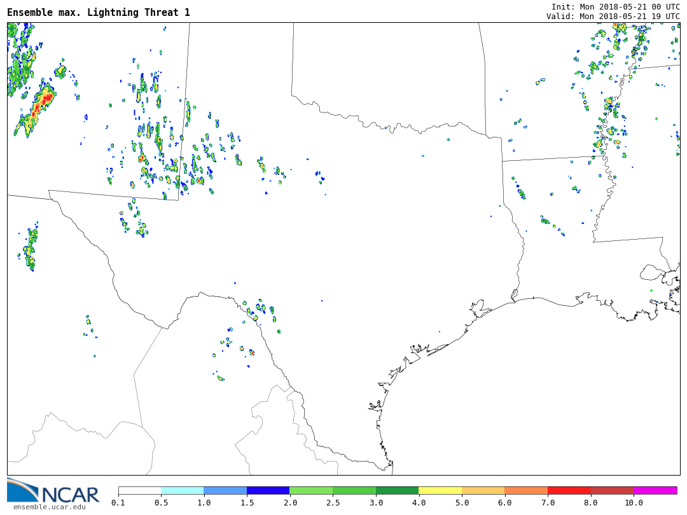Viewport: 687px width, 515px height.
Task: Select the dark blue 1.5–2.0 legend swatch
Action: coord(268,491)
